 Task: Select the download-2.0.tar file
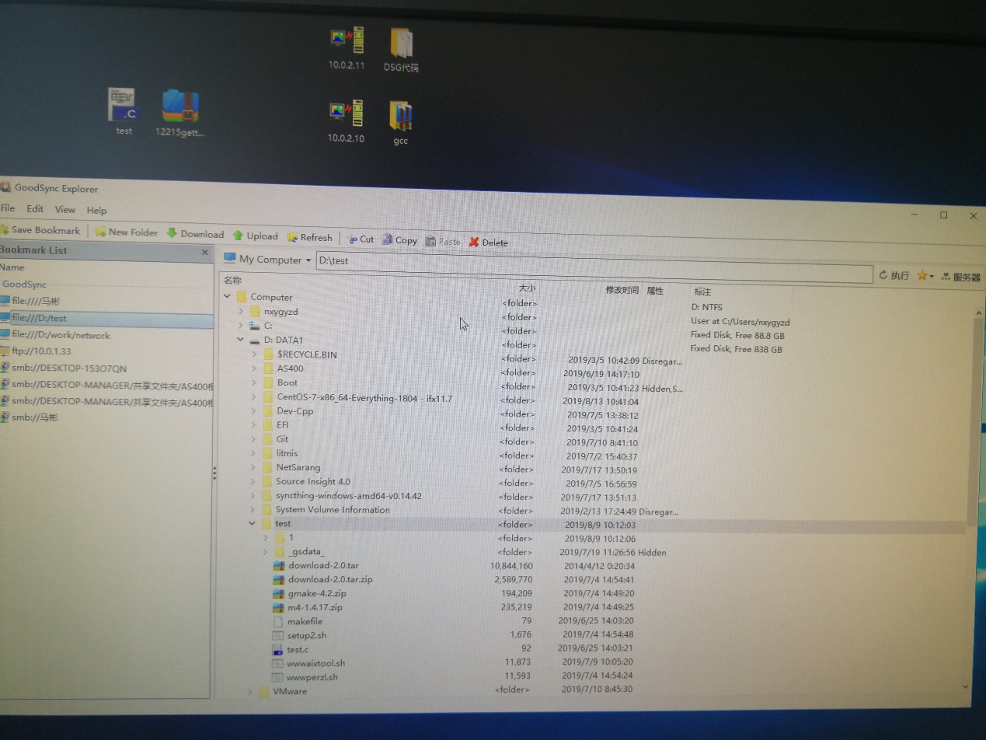[x=323, y=565]
